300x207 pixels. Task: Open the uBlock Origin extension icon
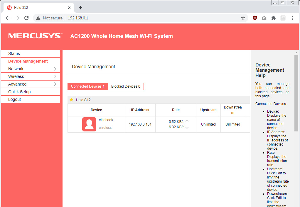(255, 18)
